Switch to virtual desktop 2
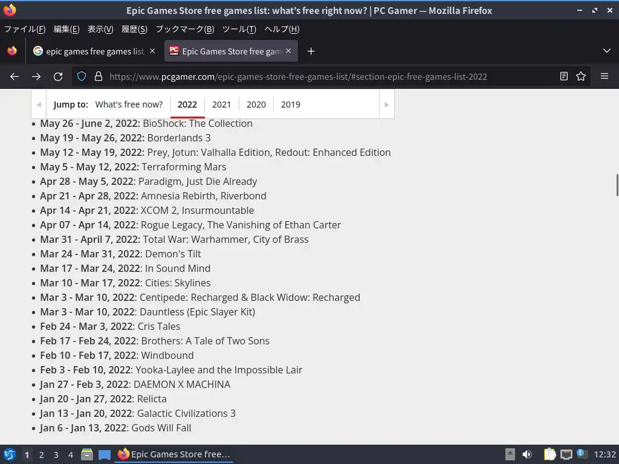Screen dimensions: 619x464 (42, 455)
